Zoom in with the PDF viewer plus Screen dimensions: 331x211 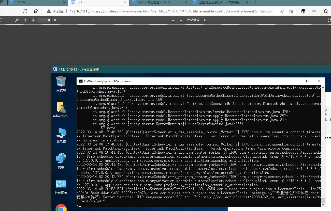click(181, 20)
